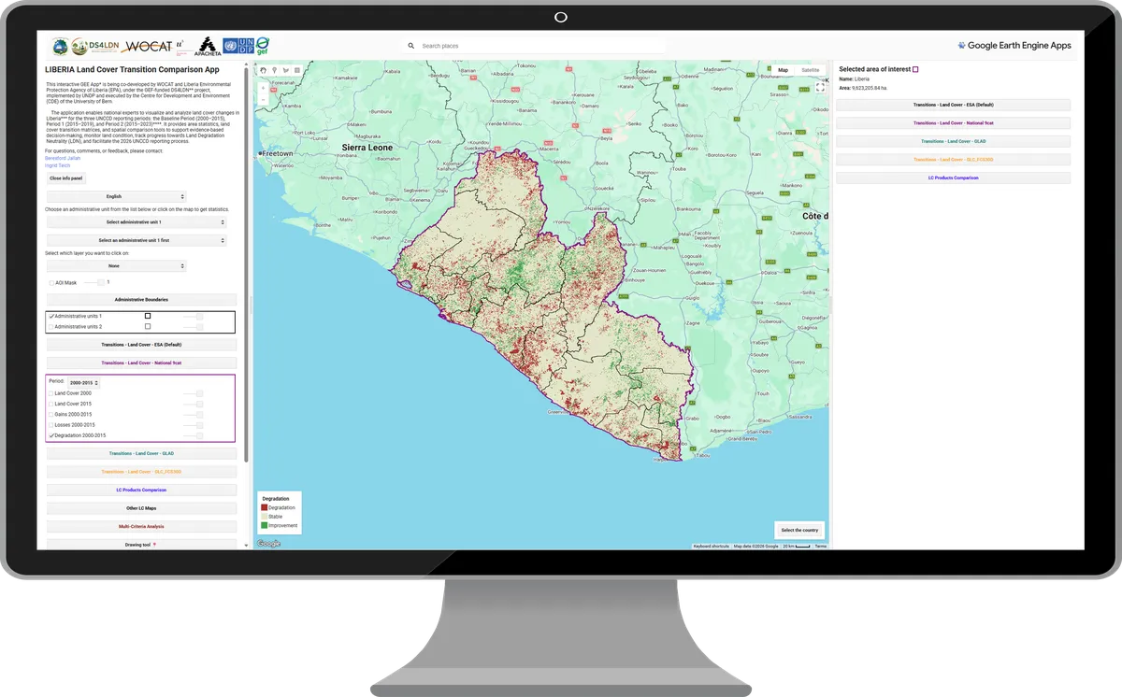The image size is (1122, 697).
Task: Open Keyboard shortcuts on map footer
Action: [x=711, y=546]
